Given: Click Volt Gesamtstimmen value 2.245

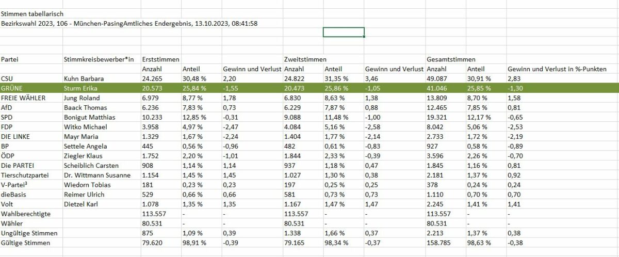Looking at the screenshot, I should [435, 204].
